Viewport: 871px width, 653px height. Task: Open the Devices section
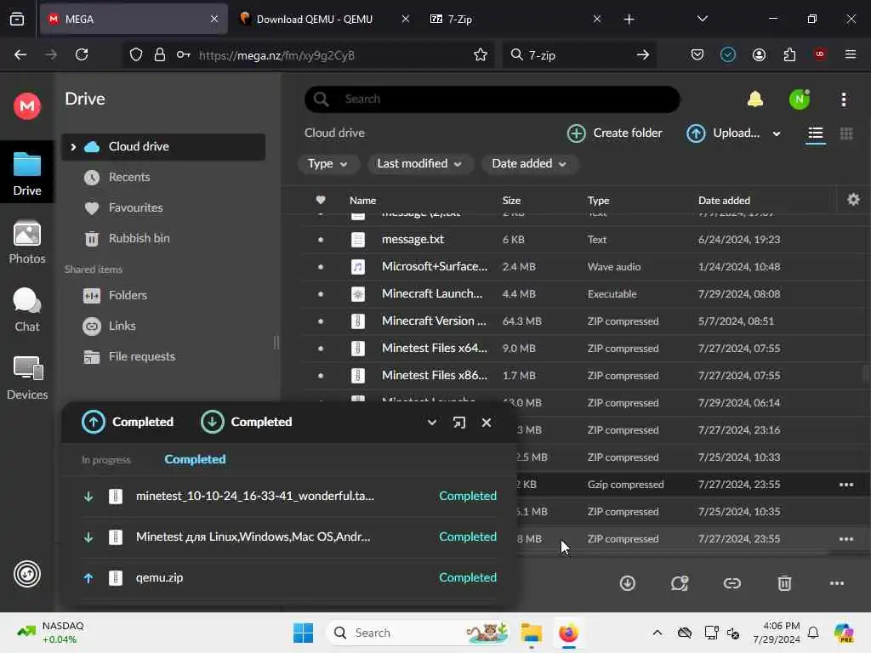point(26,378)
